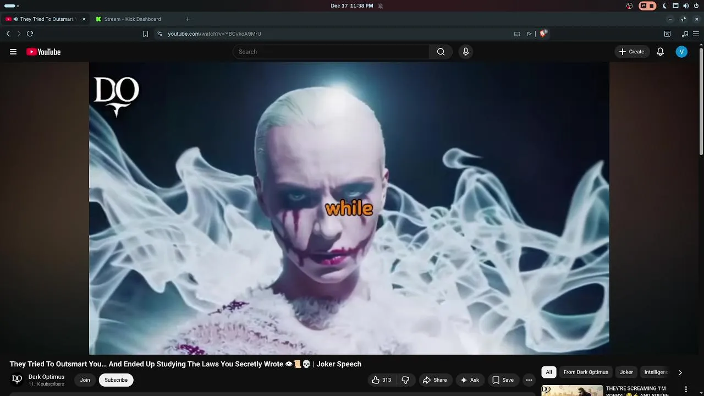This screenshot has height=396, width=704.
Task: Select From Dark Optimus chip
Action: point(586,372)
